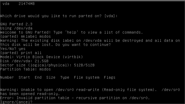This screenshot has width=185, height=104.
Task: Click the 'Yes/No? yes' response line
Action: click(13, 49)
